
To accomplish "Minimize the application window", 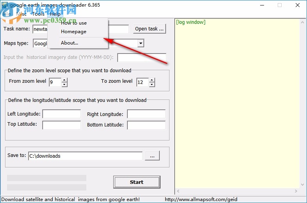I will [262, 5].
